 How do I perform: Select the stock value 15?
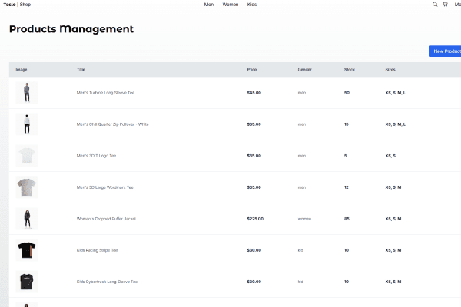click(x=347, y=124)
